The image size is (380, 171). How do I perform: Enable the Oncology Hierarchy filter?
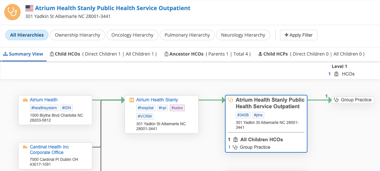132,35
